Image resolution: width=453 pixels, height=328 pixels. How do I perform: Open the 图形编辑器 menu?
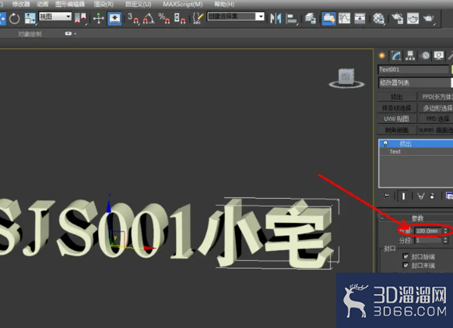click(70, 4)
